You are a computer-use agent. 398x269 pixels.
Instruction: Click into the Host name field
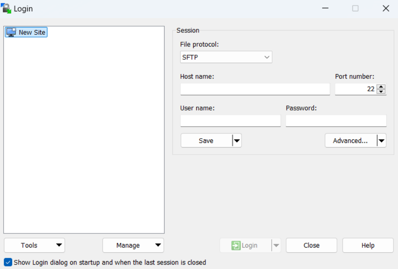coord(255,89)
